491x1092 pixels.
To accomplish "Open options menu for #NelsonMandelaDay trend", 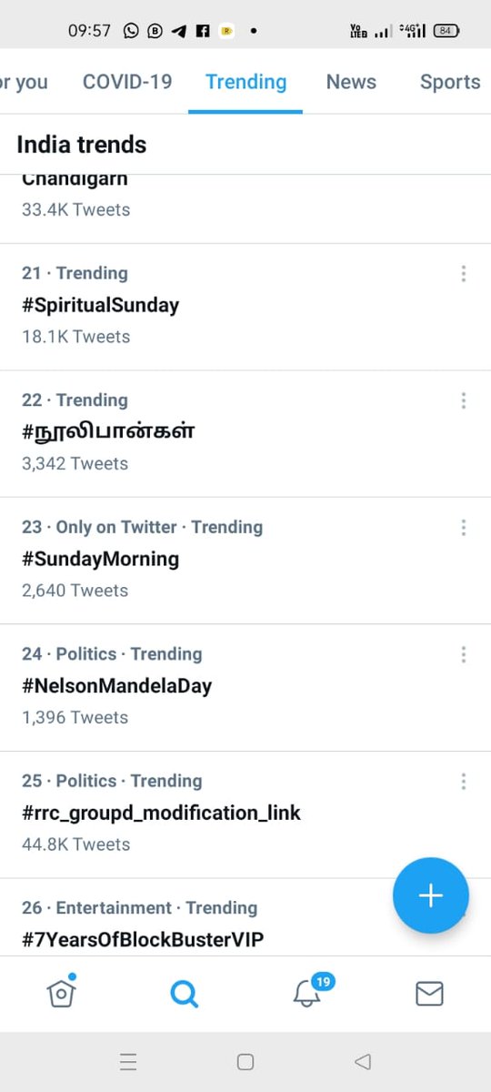I will click(464, 653).
